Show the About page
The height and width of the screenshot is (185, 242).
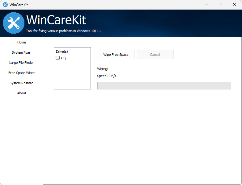[22, 93]
